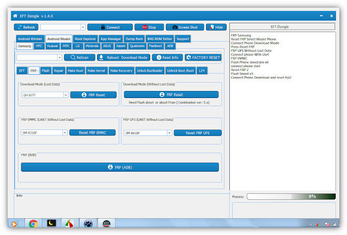This screenshot has height=235, width=347.
Task: Click the magnifier icon on ReScan
Action: 73,57
